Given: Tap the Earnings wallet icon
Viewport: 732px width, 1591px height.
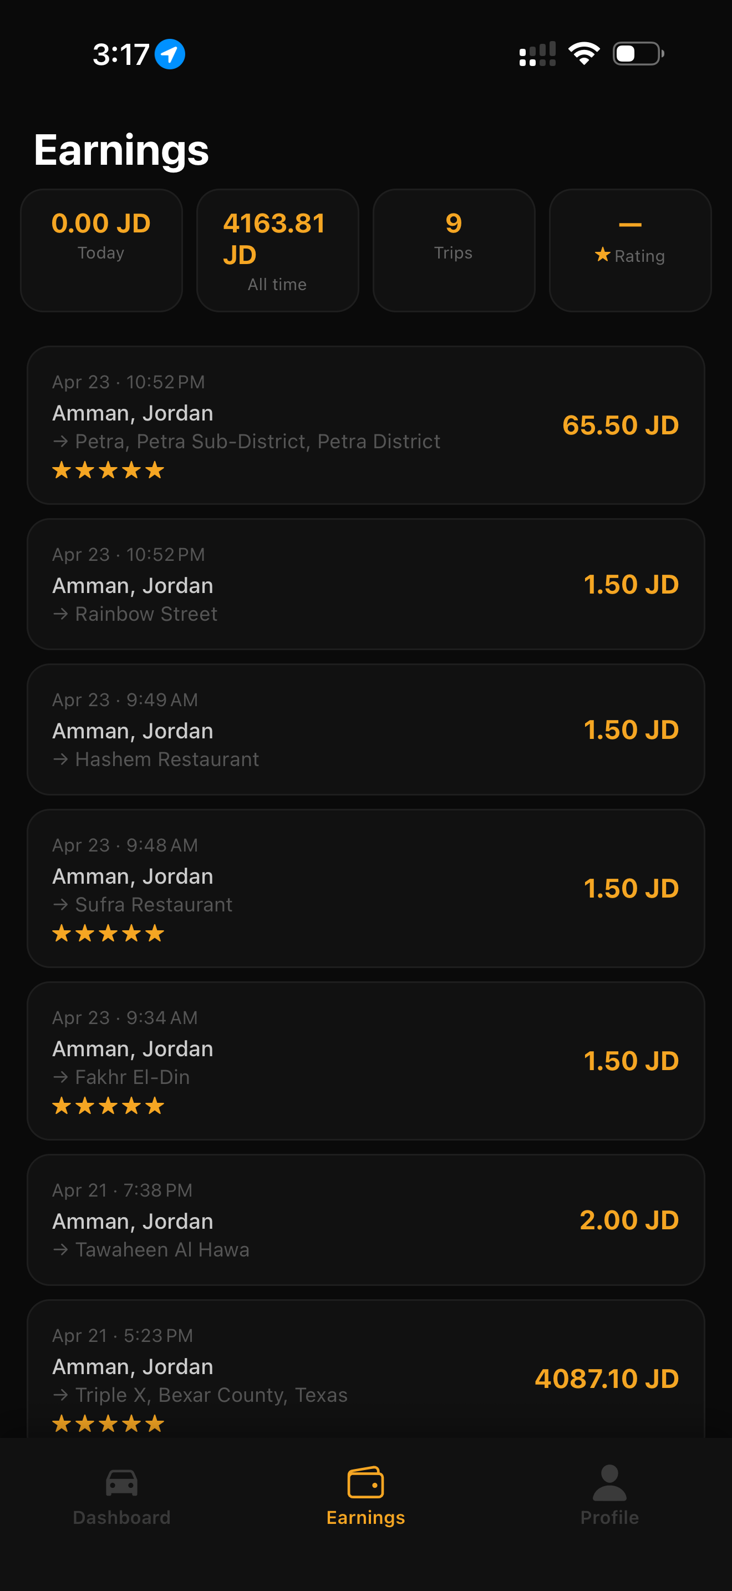Looking at the screenshot, I should pos(365,1482).
